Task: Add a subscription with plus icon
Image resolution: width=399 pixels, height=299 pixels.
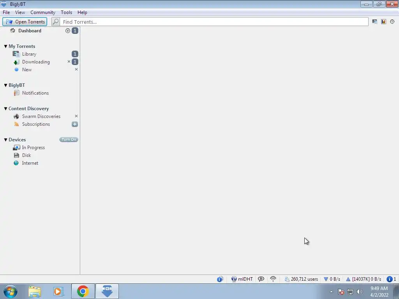Action: point(75,124)
